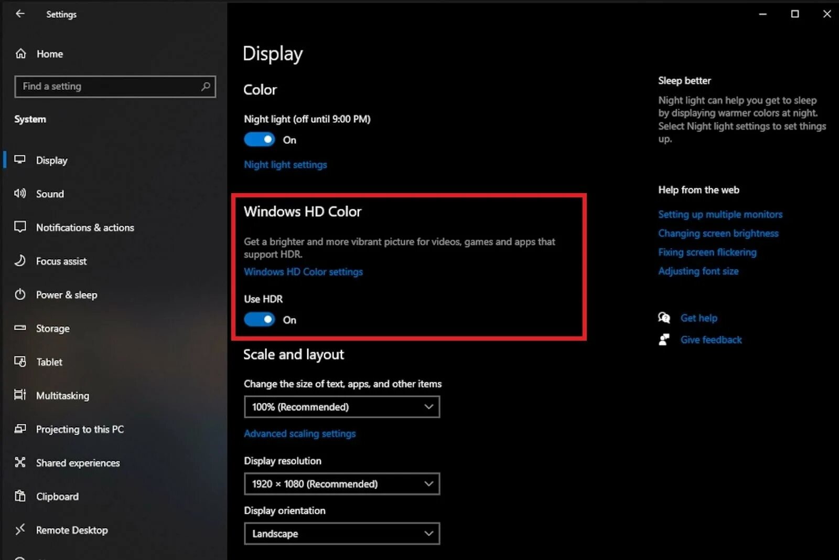Open the Display resolution dropdown

coord(342,484)
